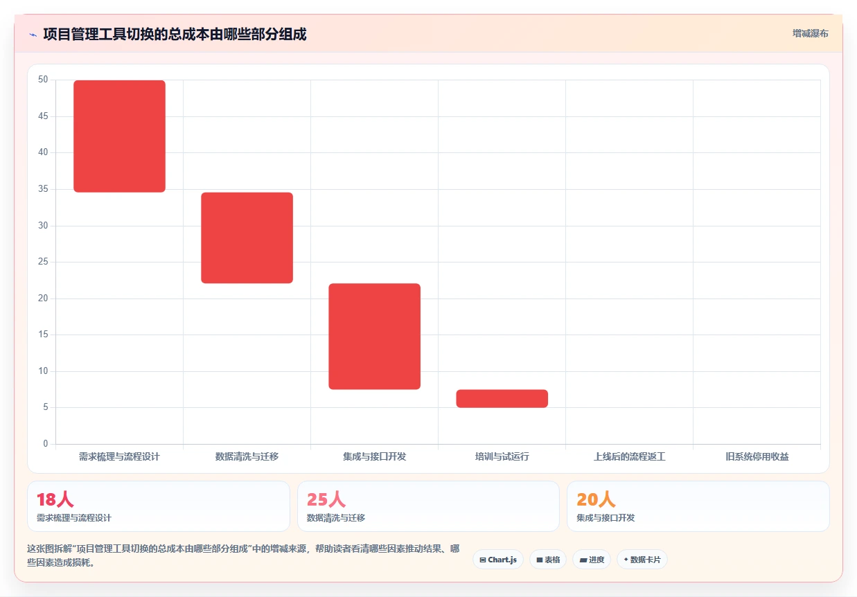Click the red bar for 集成与接口开发
This screenshot has width=857, height=597.
pos(374,337)
